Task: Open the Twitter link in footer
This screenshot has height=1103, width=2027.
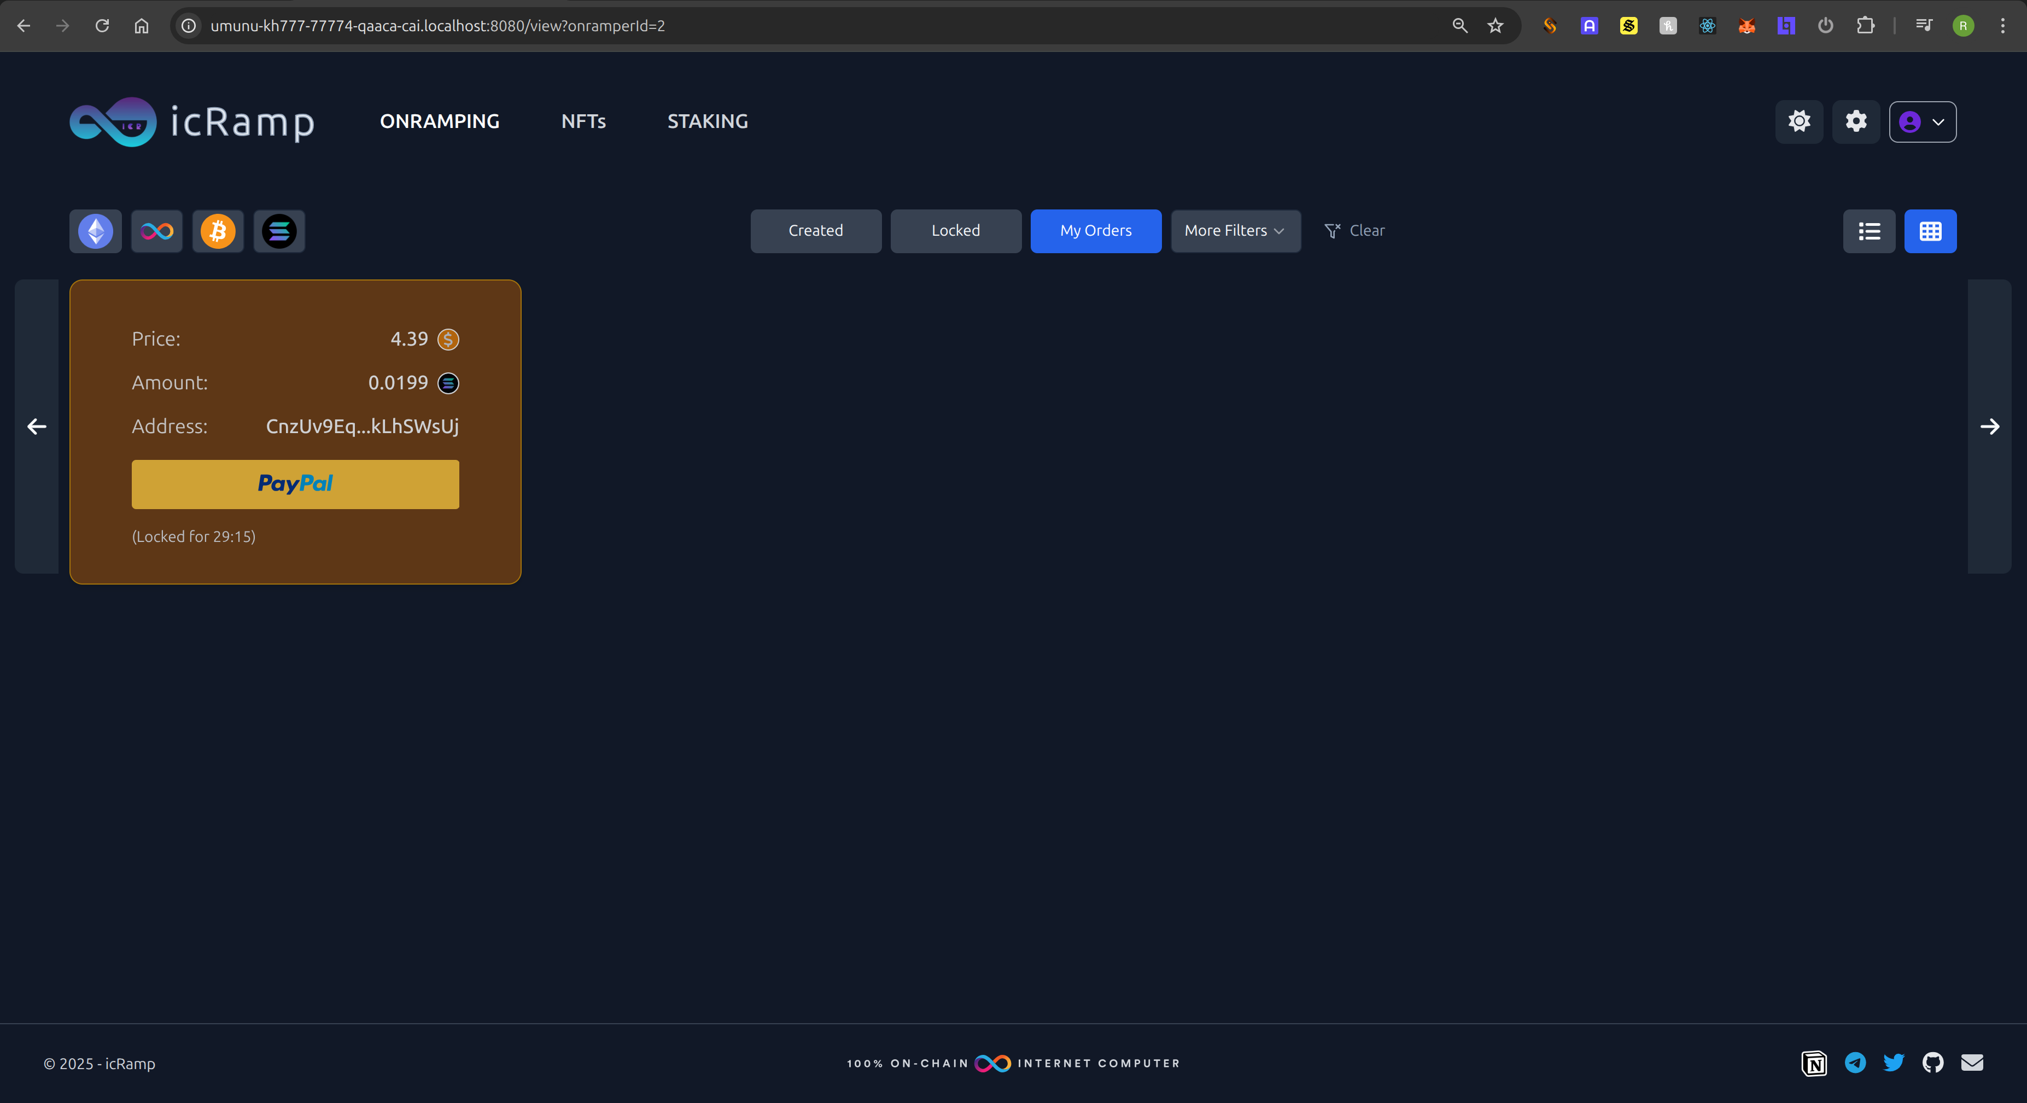Action: pos(1894,1063)
